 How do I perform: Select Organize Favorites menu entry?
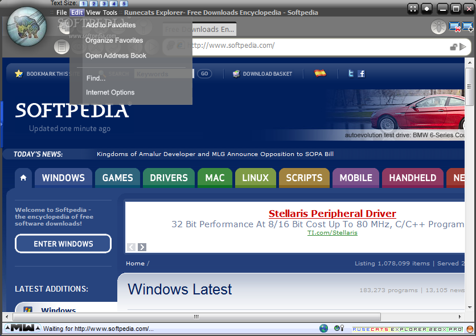click(114, 40)
